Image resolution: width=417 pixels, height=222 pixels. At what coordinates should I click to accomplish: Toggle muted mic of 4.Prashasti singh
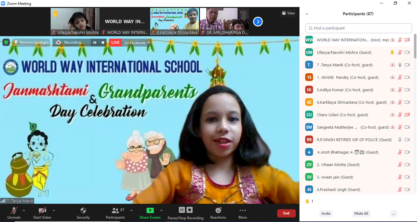(x=400, y=189)
